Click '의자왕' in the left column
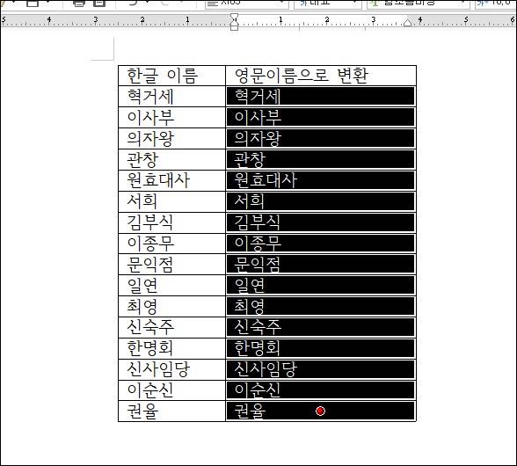The image size is (517, 466). click(x=150, y=139)
